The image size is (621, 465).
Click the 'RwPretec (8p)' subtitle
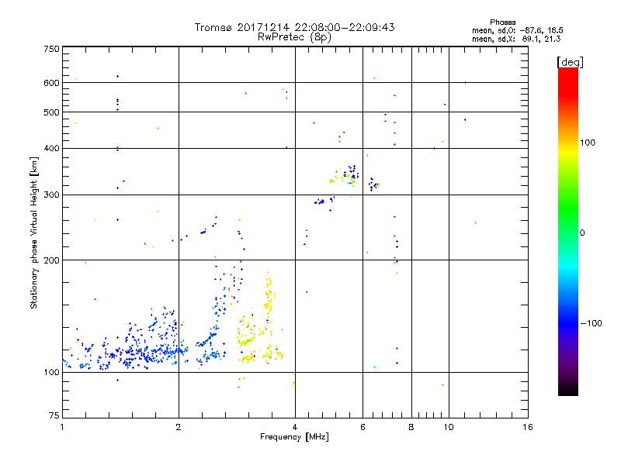click(x=294, y=37)
